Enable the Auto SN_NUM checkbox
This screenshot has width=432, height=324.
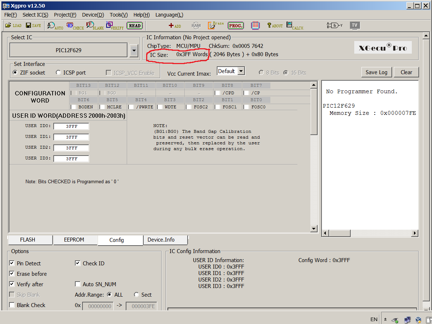(x=77, y=284)
